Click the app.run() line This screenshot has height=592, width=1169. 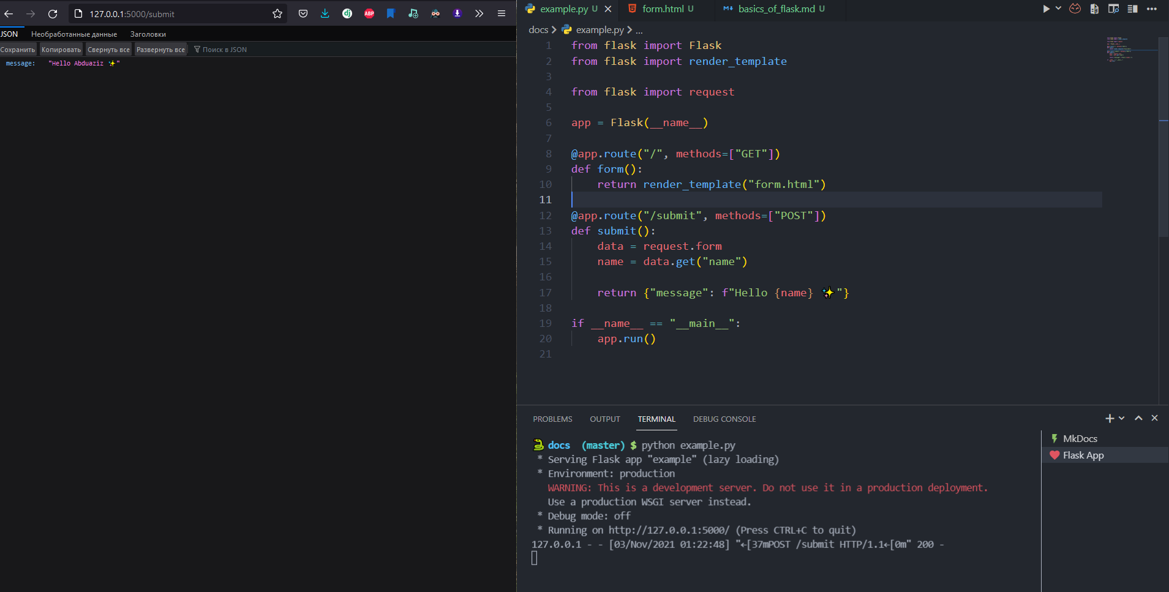click(x=626, y=339)
